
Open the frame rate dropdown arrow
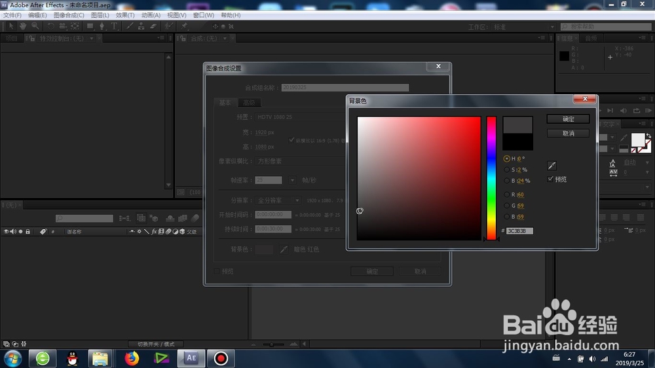pos(292,180)
